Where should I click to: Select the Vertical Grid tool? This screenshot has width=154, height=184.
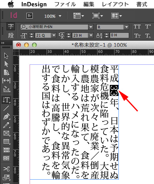pos(6,158)
